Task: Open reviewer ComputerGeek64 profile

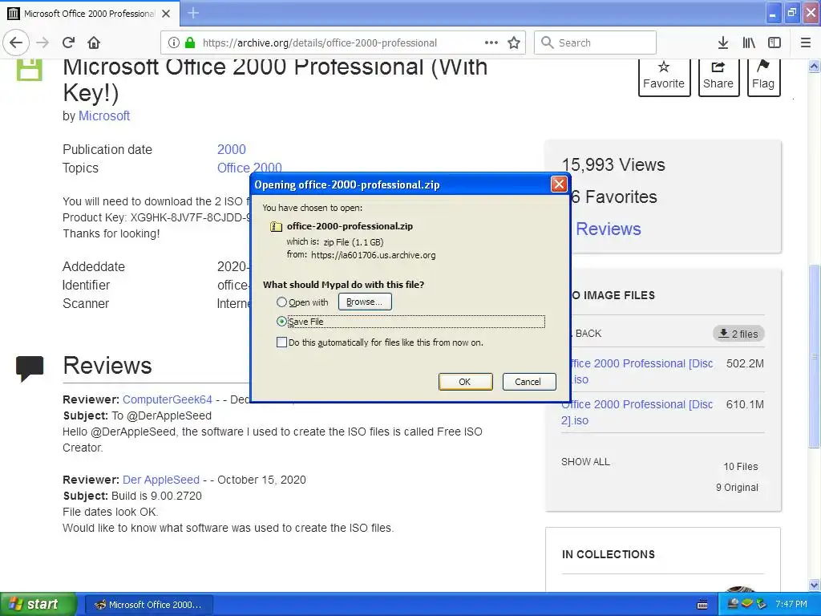Action: coord(168,399)
